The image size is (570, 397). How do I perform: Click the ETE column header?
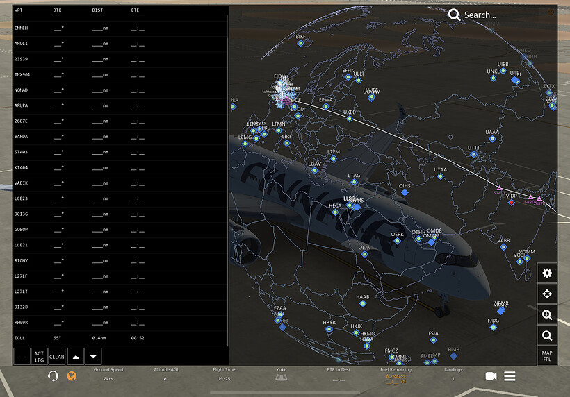coord(135,10)
